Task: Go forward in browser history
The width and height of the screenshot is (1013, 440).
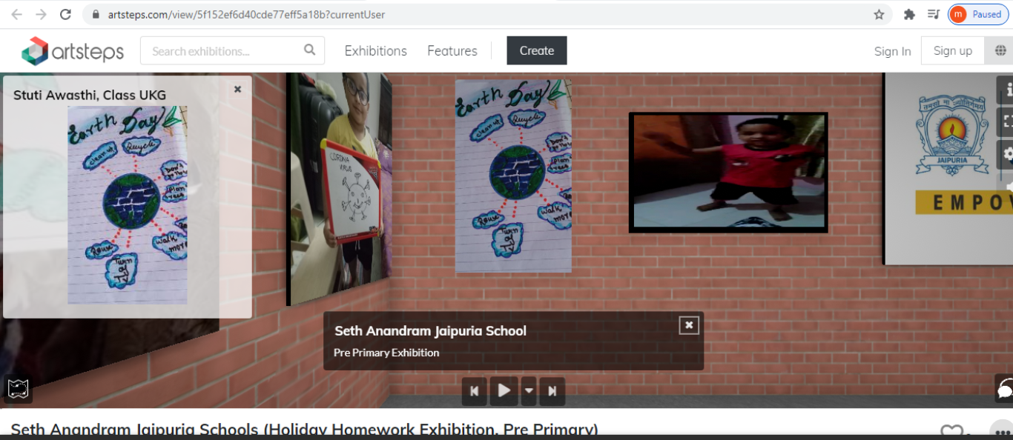Action: [41, 14]
